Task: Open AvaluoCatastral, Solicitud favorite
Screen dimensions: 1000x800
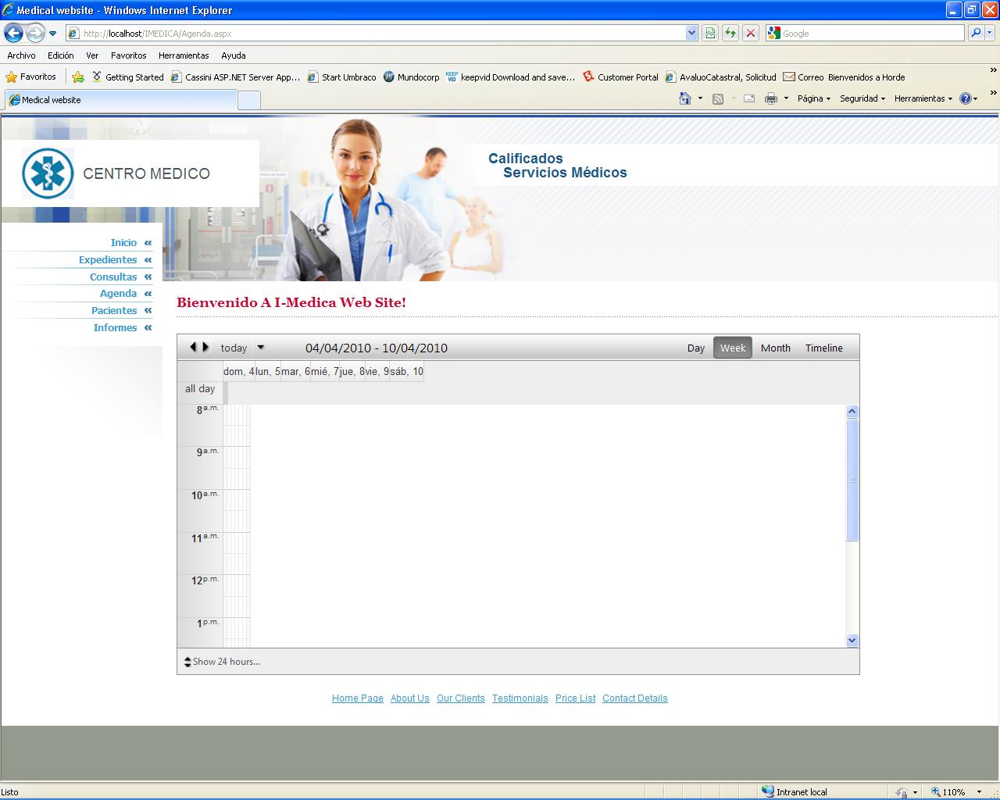Action: 720,77
